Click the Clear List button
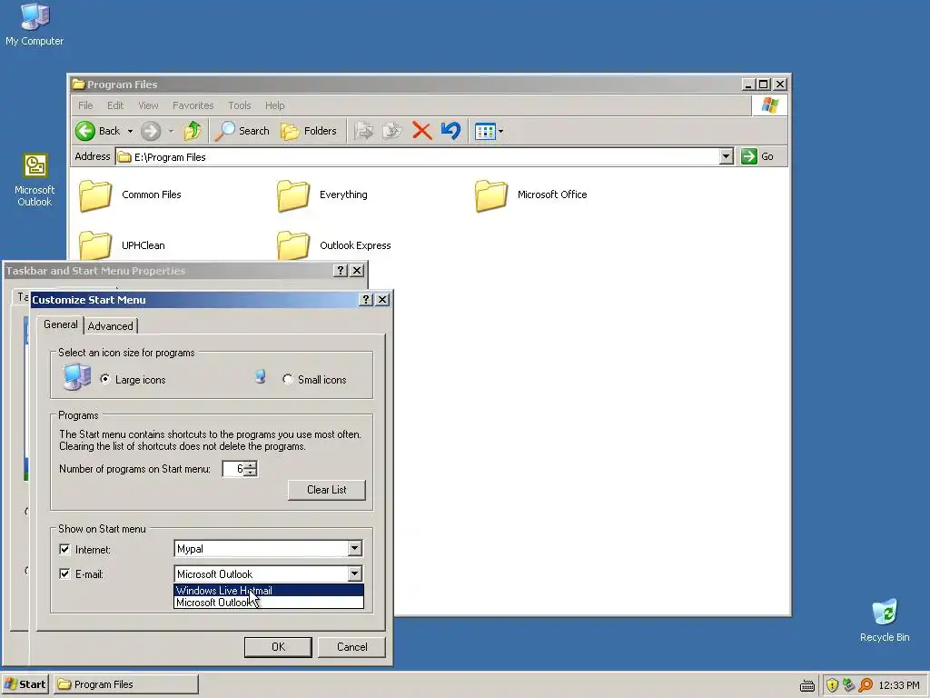The width and height of the screenshot is (930, 698). click(327, 490)
